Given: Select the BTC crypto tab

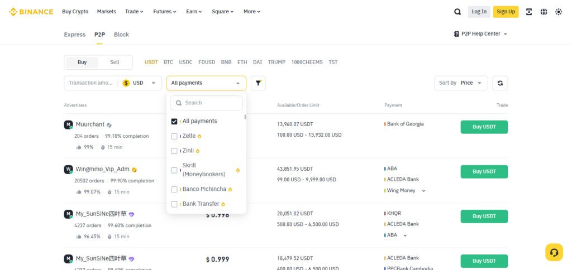Looking at the screenshot, I should [168, 62].
